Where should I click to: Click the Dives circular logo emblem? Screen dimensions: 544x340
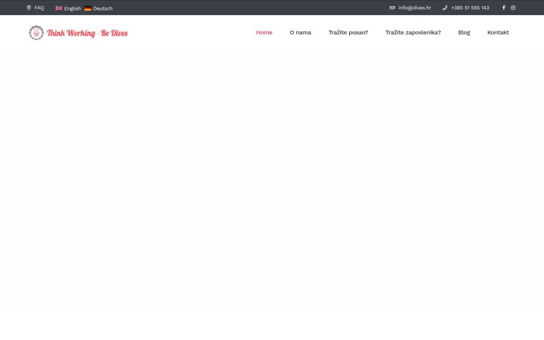tap(36, 32)
